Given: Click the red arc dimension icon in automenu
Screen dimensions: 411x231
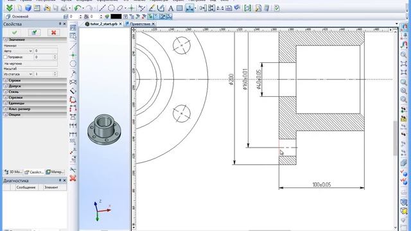Looking at the screenshot, I should (x=73, y=100).
